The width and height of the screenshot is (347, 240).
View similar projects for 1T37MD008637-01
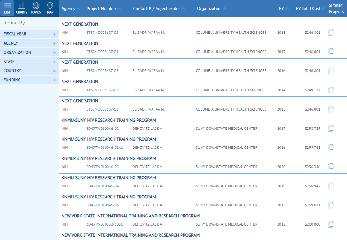pyautogui.click(x=331, y=90)
